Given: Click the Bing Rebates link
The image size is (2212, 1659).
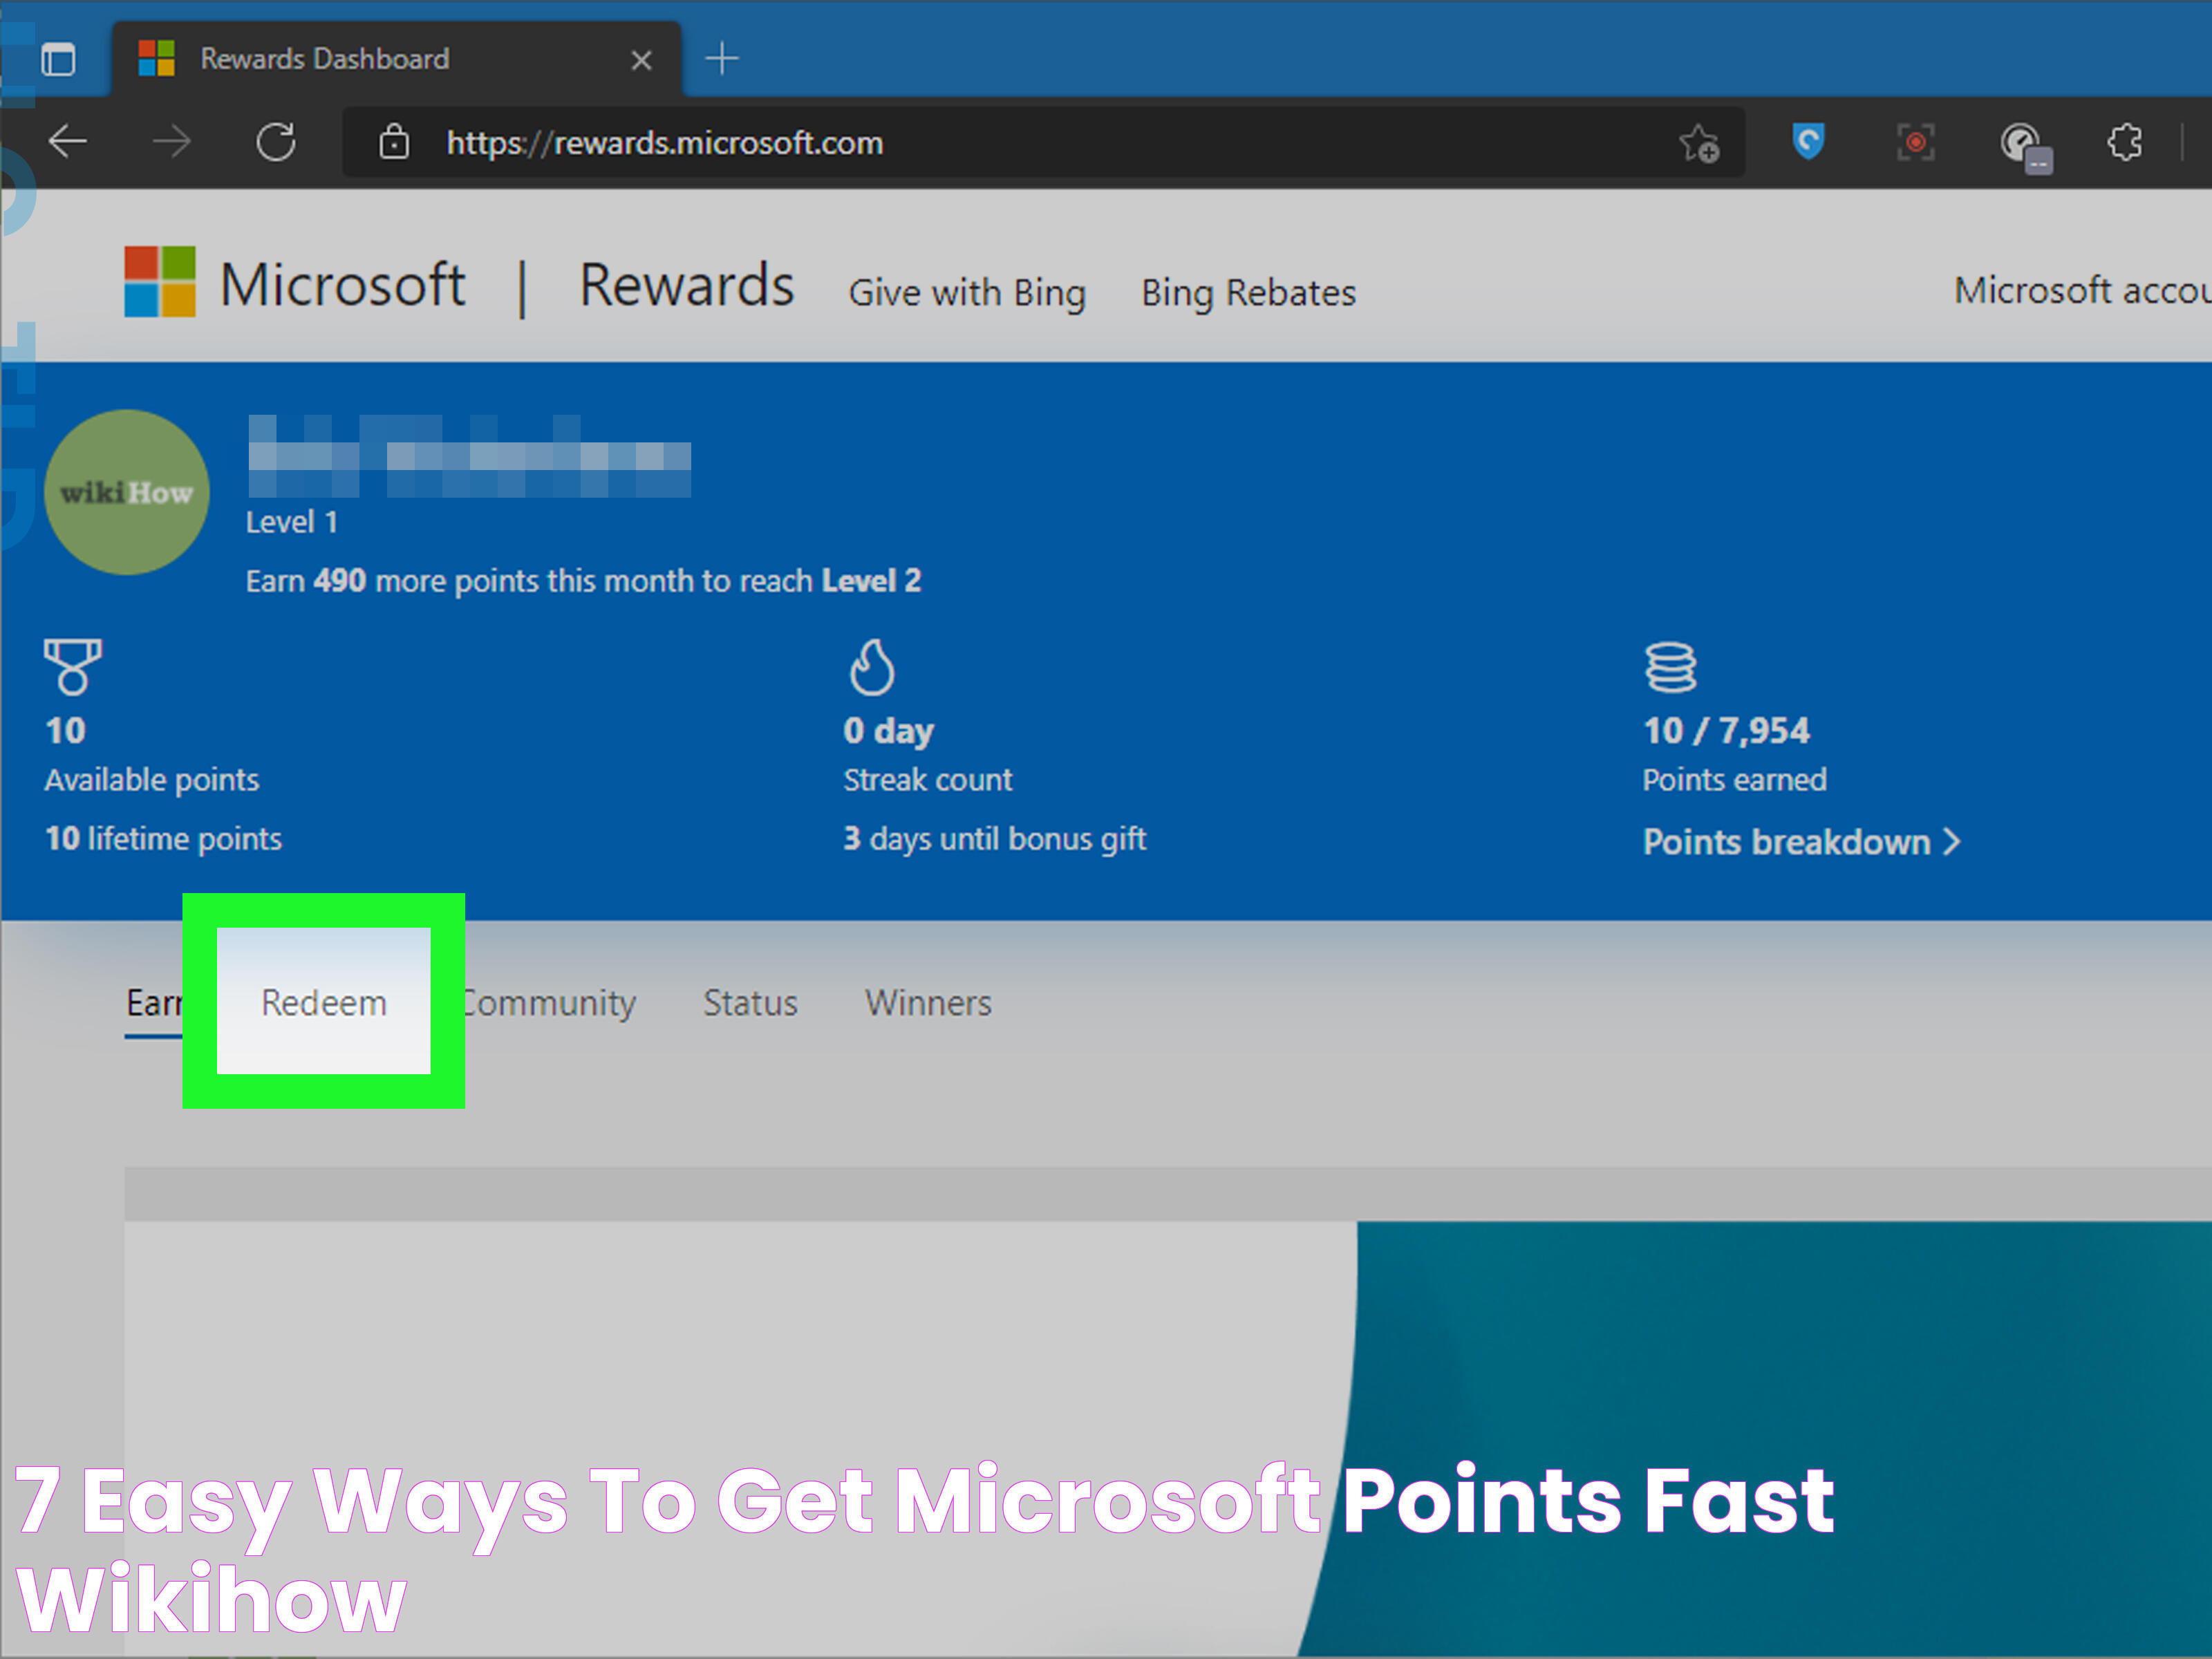Looking at the screenshot, I should coord(1246,291).
